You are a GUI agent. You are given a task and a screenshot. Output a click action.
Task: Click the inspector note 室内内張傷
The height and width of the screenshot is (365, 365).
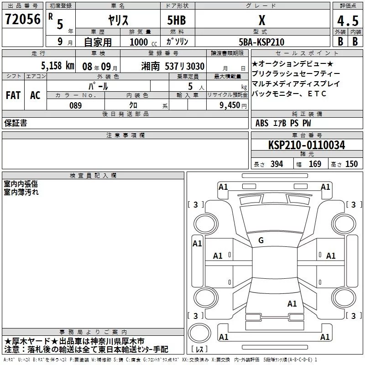tap(21, 184)
